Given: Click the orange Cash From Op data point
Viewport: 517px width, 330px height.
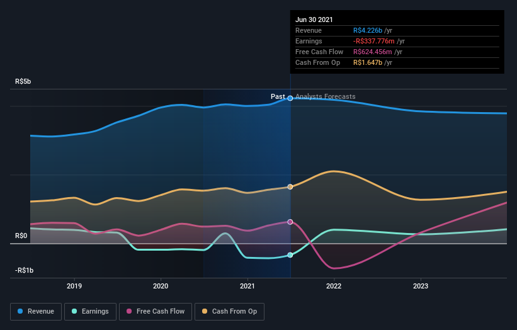Looking at the screenshot, I should point(290,187).
